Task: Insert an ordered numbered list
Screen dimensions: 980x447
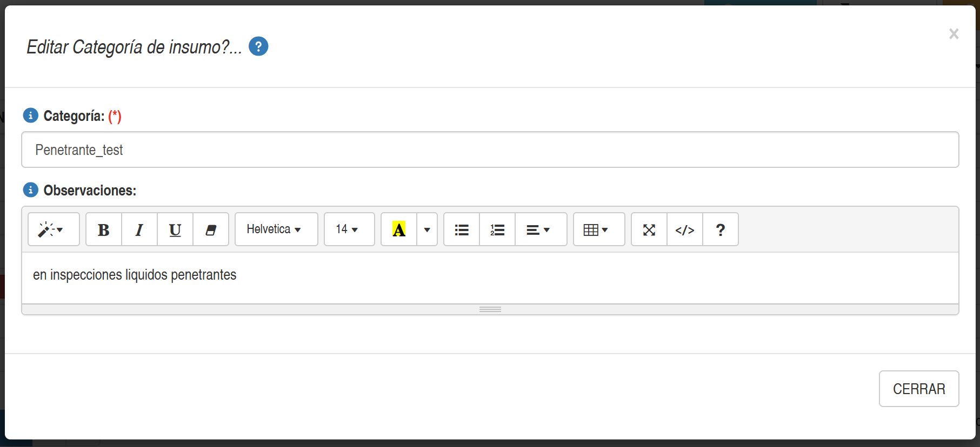Action: (497, 229)
